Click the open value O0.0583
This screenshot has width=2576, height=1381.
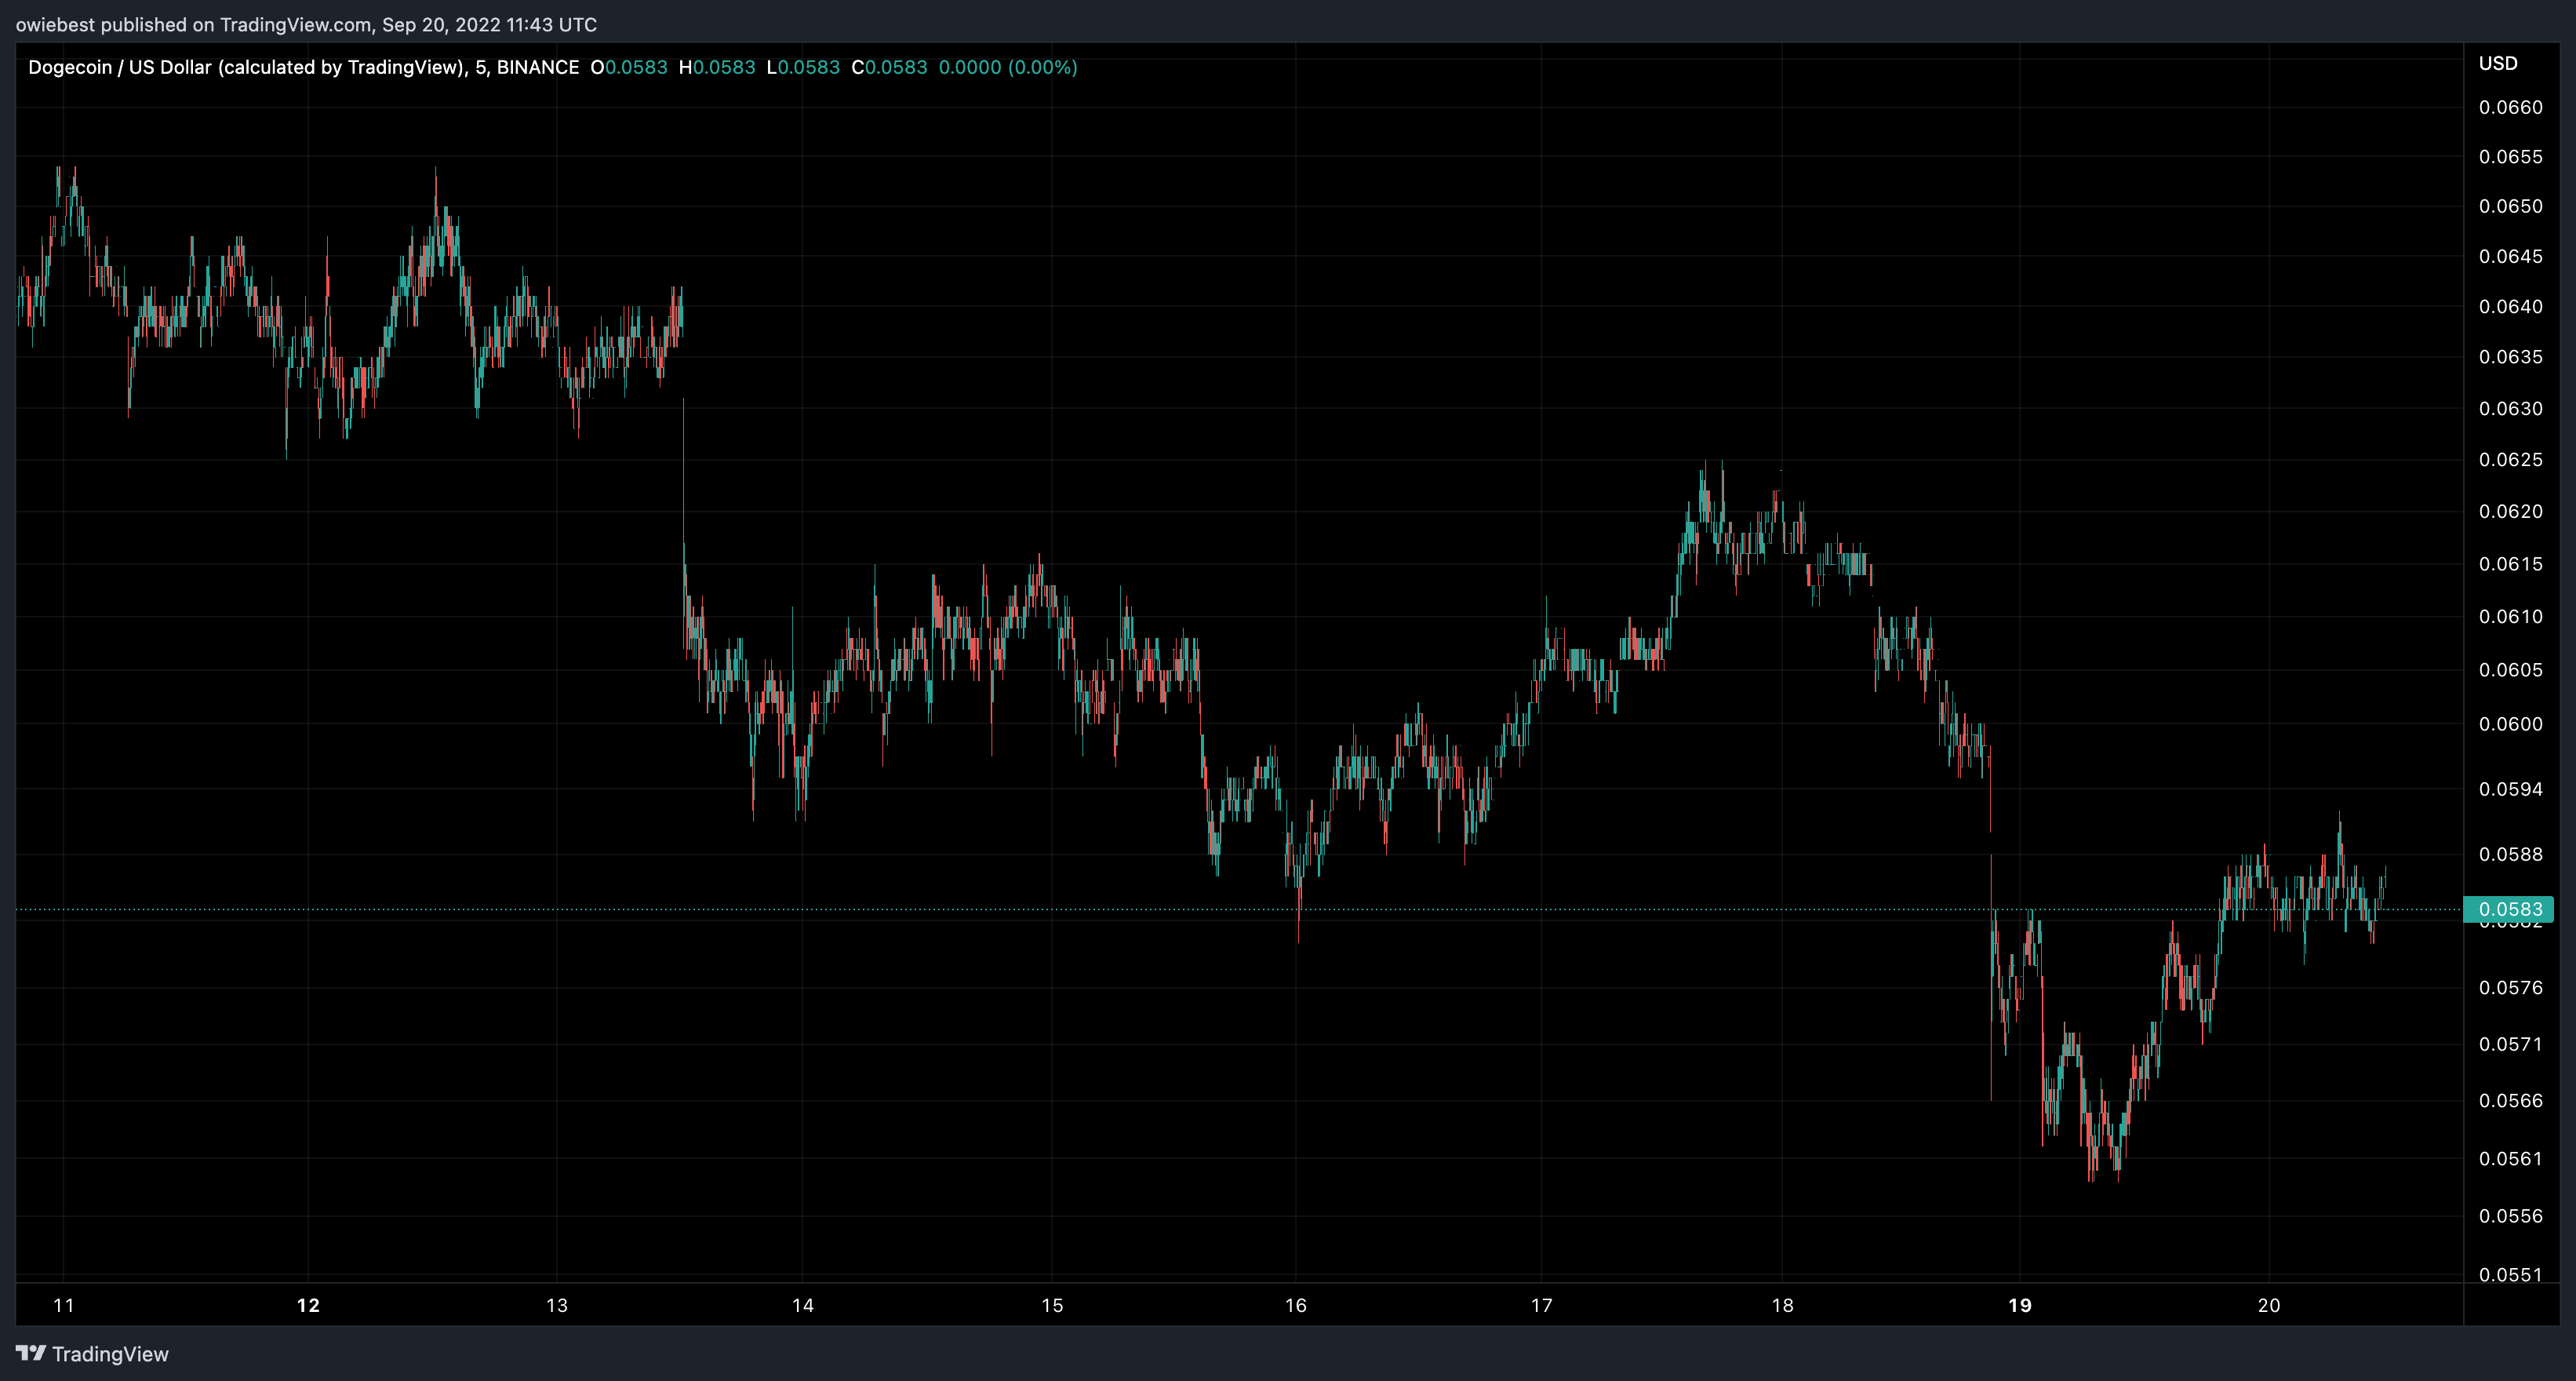pos(629,67)
